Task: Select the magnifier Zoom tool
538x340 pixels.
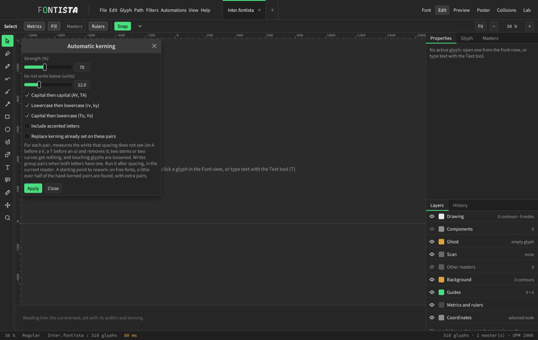Action: (x=7, y=218)
